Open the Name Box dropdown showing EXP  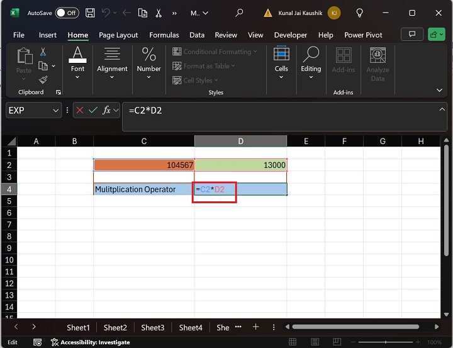point(55,110)
